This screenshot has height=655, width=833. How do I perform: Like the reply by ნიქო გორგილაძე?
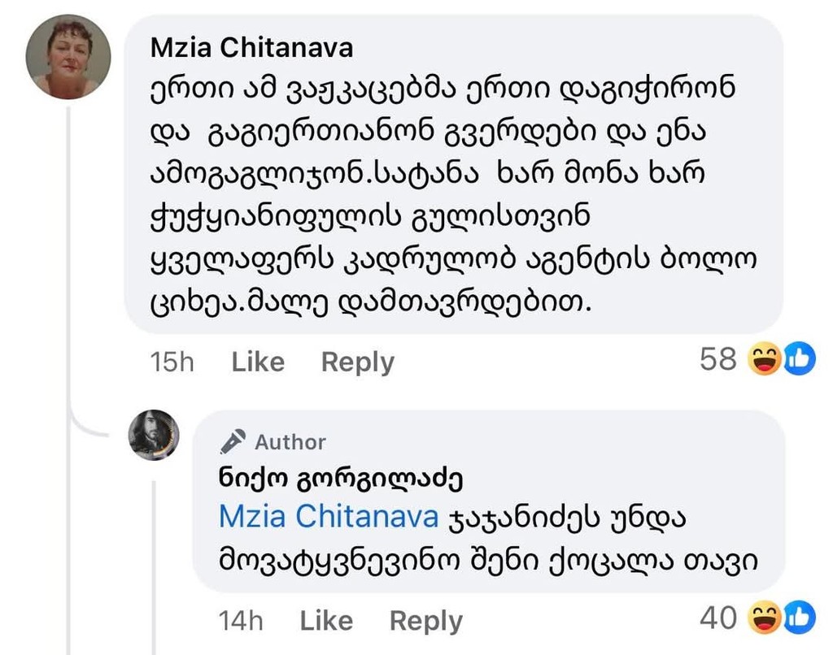[326, 621]
